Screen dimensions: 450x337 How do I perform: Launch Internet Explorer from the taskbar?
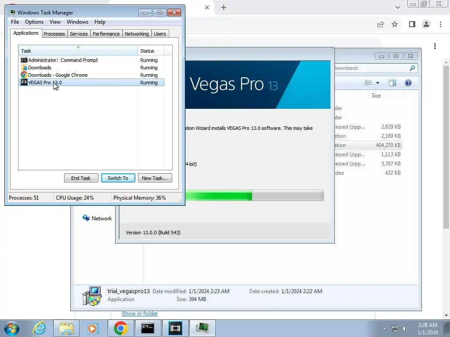coord(39,328)
